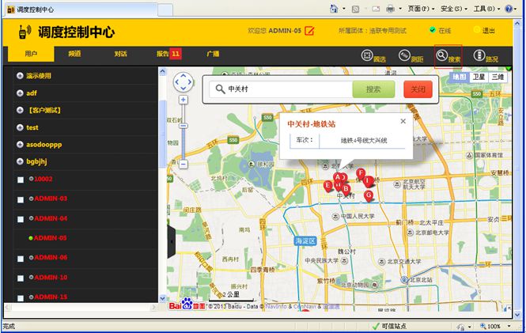
Task: Expand the test group
Action: click(x=20, y=127)
